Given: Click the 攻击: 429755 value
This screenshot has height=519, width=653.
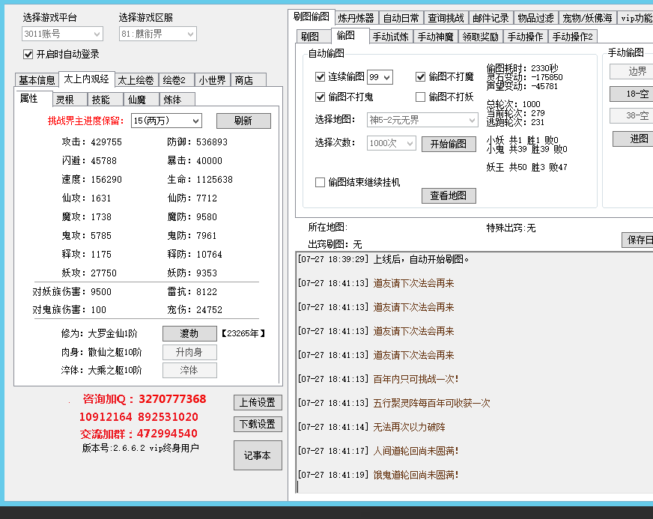Looking at the screenshot, I should coord(106,142).
